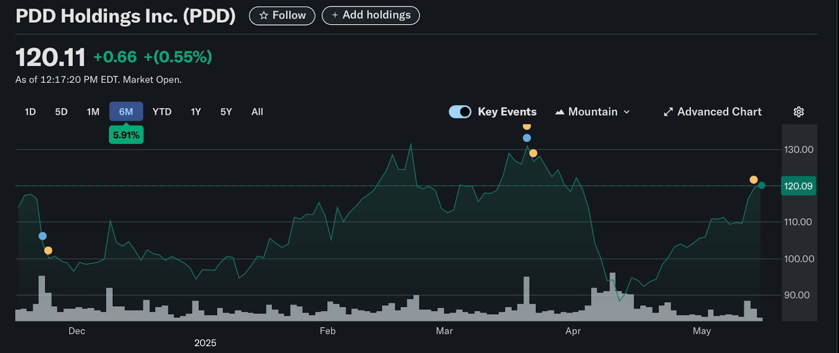Select the All time range
This screenshot has height=353, width=839.
tap(257, 112)
